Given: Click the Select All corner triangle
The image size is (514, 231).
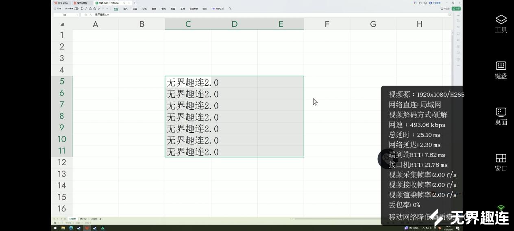Looking at the screenshot, I should (62, 24).
